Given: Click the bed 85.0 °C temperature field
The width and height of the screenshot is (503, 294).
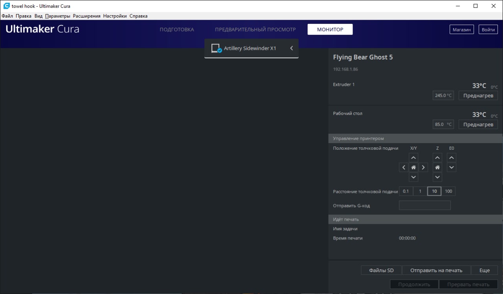Looking at the screenshot, I should [x=443, y=124].
